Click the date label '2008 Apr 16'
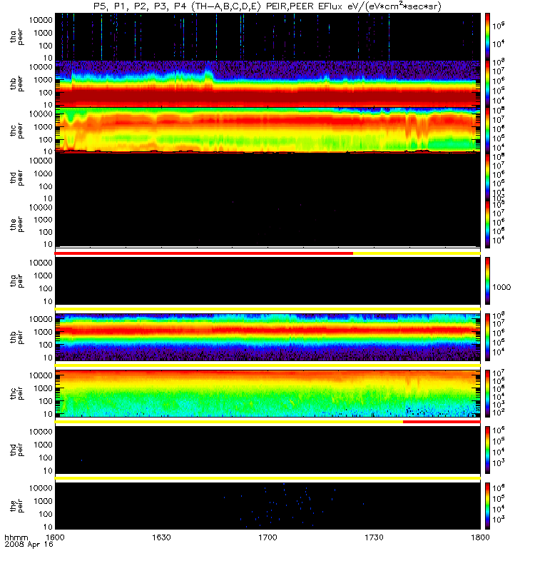Screen dimensions: 535x571 pos(29,545)
